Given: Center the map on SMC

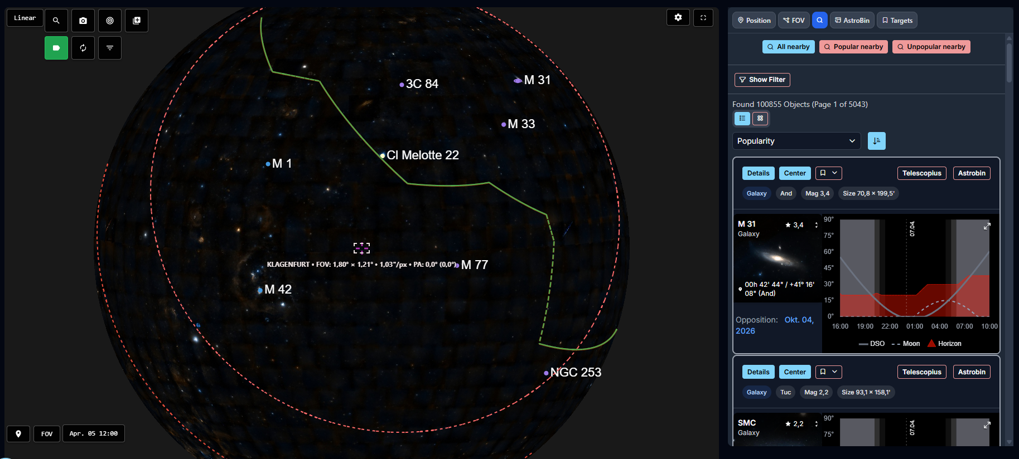Looking at the screenshot, I should pyautogui.click(x=795, y=372).
